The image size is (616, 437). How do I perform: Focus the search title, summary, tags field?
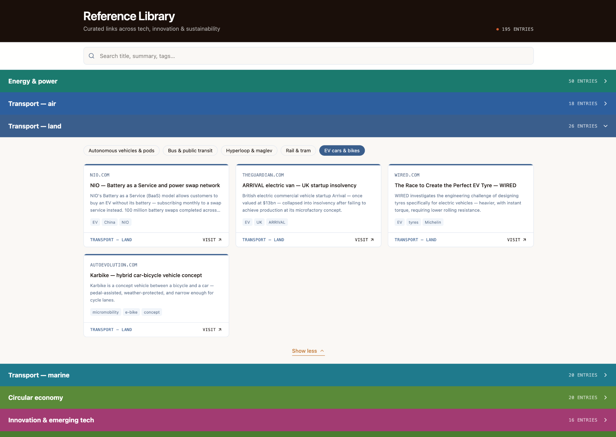tap(308, 56)
